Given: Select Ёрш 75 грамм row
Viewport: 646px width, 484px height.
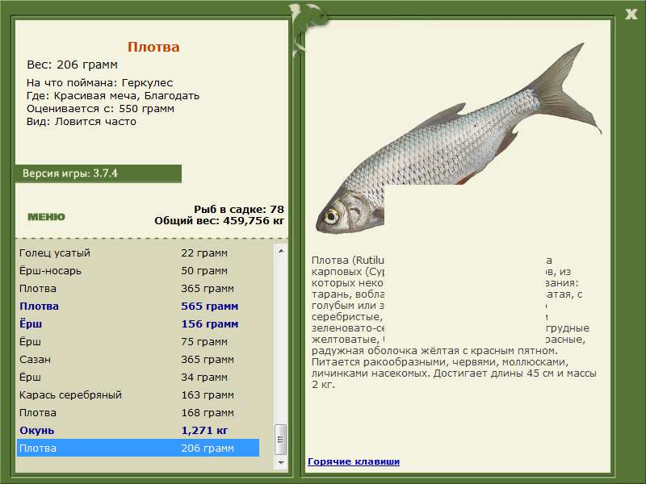Looking at the screenshot, I should tap(138, 341).
